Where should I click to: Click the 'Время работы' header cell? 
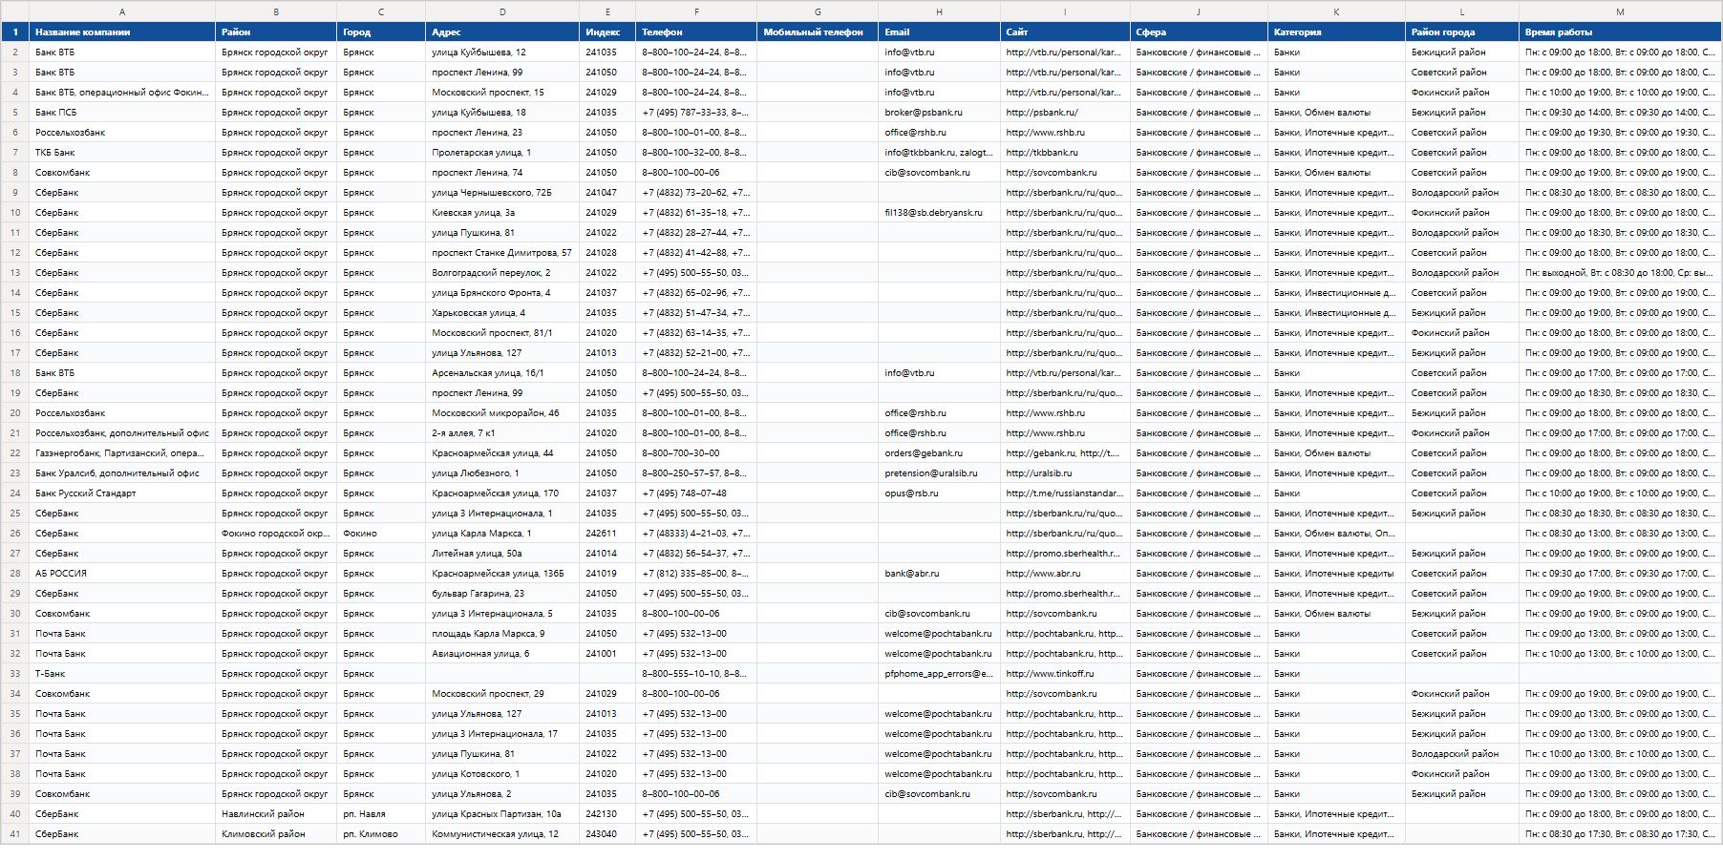pyautogui.click(x=1620, y=32)
